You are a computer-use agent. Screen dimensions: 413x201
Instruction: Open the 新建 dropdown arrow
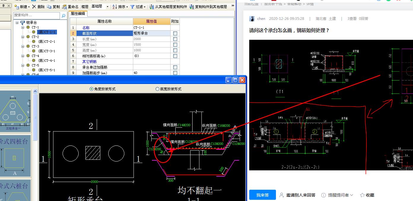click(x=28, y=7)
